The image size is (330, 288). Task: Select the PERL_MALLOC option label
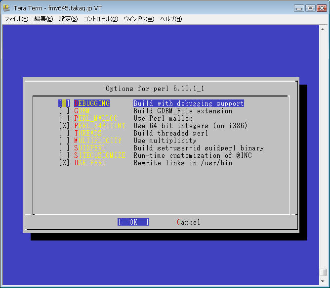(96, 118)
